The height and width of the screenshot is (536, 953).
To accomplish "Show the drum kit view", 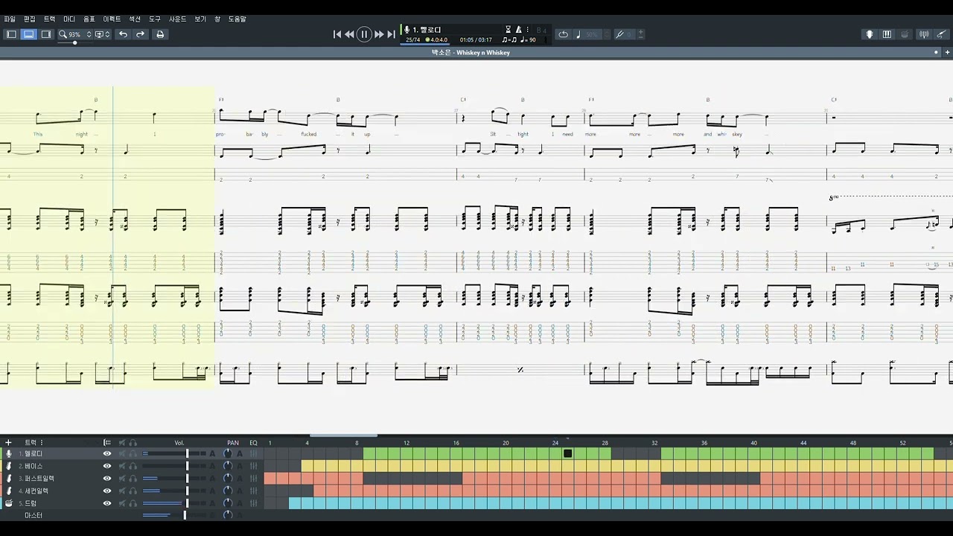I will coord(905,34).
